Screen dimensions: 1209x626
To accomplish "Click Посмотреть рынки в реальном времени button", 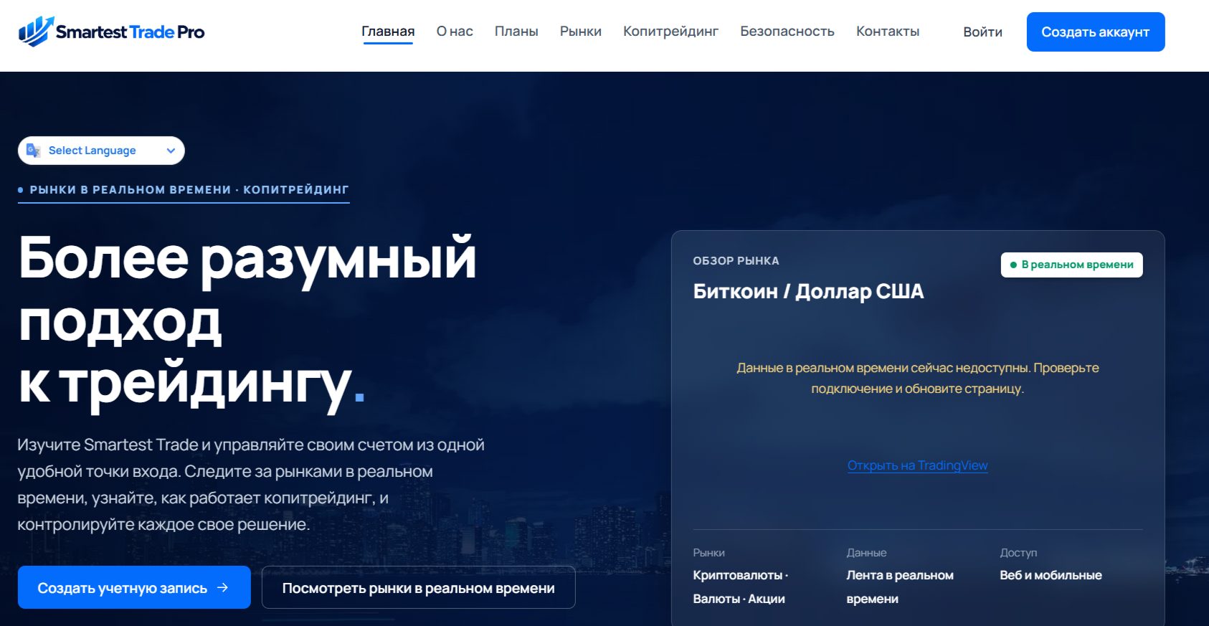I will (418, 587).
